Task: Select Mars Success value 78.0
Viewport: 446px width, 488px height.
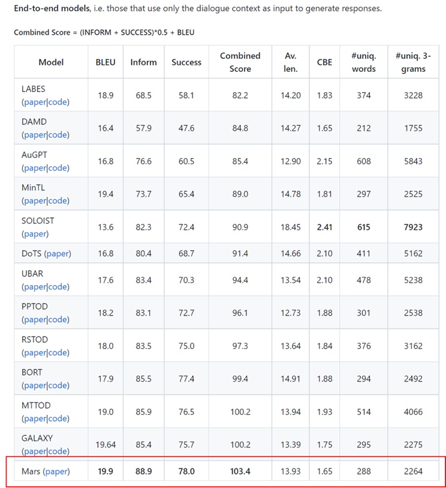Action: click(x=186, y=471)
